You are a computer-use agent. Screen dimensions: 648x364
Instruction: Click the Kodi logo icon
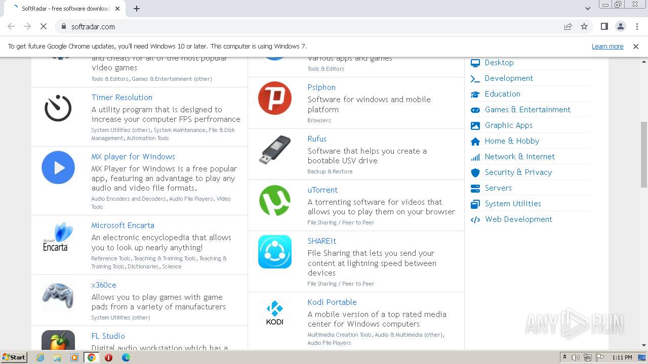click(x=275, y=312)
